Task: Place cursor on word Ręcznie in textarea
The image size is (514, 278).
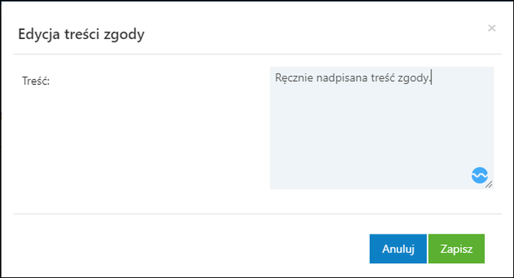Action: click(294, 78)
